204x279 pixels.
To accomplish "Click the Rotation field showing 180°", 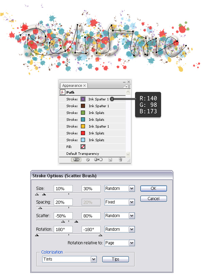I will (x=63, y=229).
